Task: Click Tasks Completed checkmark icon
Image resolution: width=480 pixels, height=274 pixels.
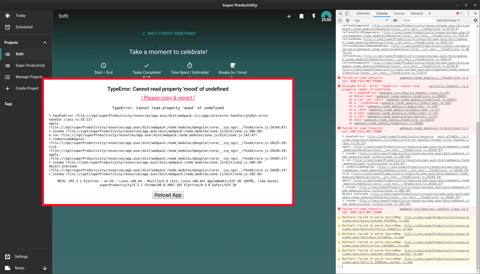Action: point(147,65)
